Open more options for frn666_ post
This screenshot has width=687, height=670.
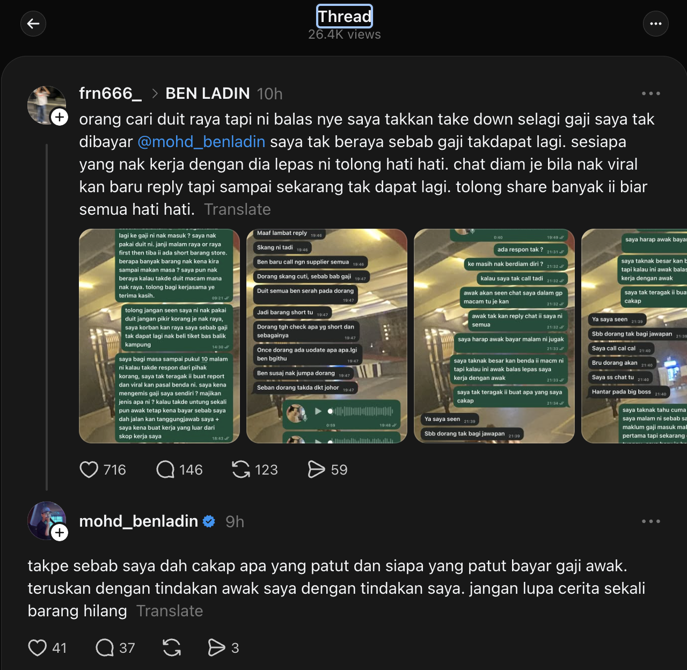(x=651, y=93)
